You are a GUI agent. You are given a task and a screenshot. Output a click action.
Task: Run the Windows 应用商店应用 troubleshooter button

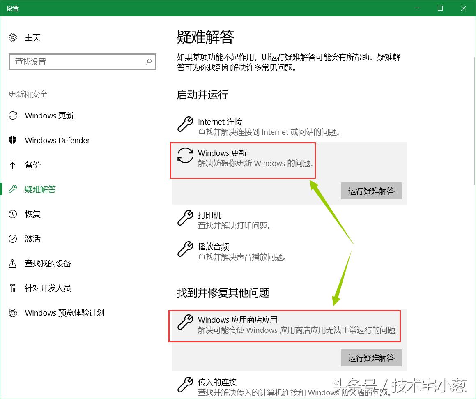coord(371,357)
